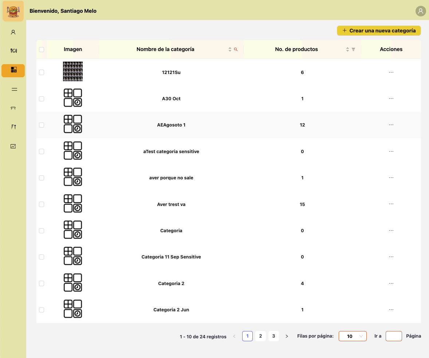Screen dimensions: 429x358
Task: Click Crear una nueva categoría button
Action: coord(379,31)
